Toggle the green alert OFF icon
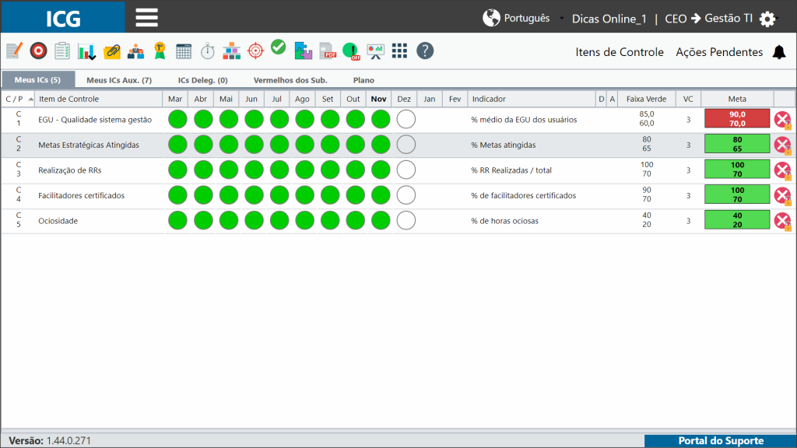 351,51
